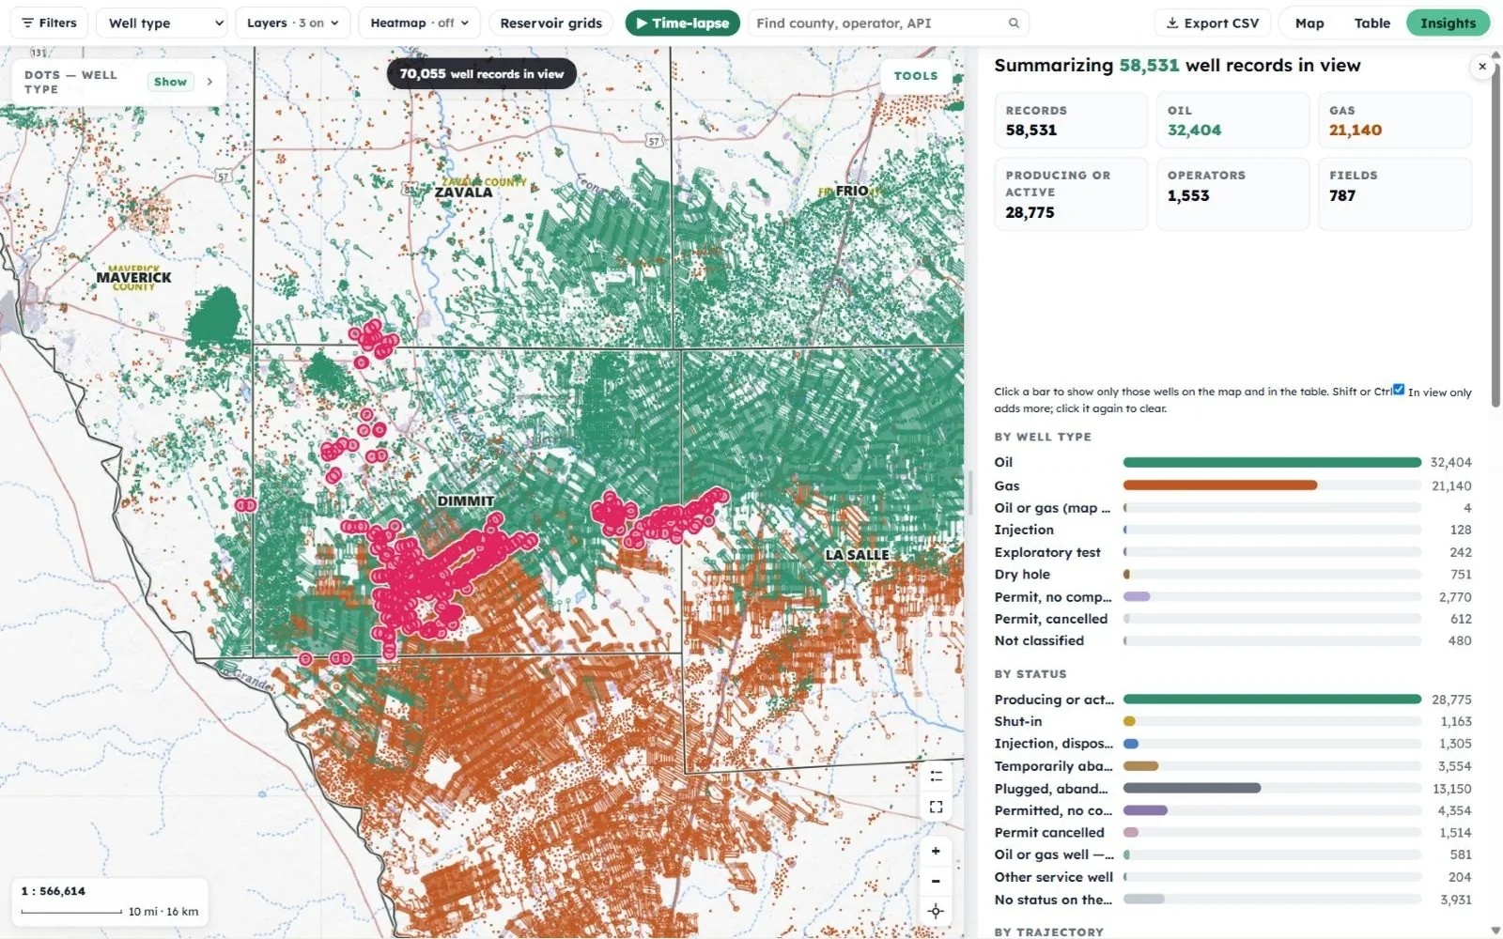Viewport: 1503px width, 939px height.
Task: Select the Dry hole row
Action: 1232,574
